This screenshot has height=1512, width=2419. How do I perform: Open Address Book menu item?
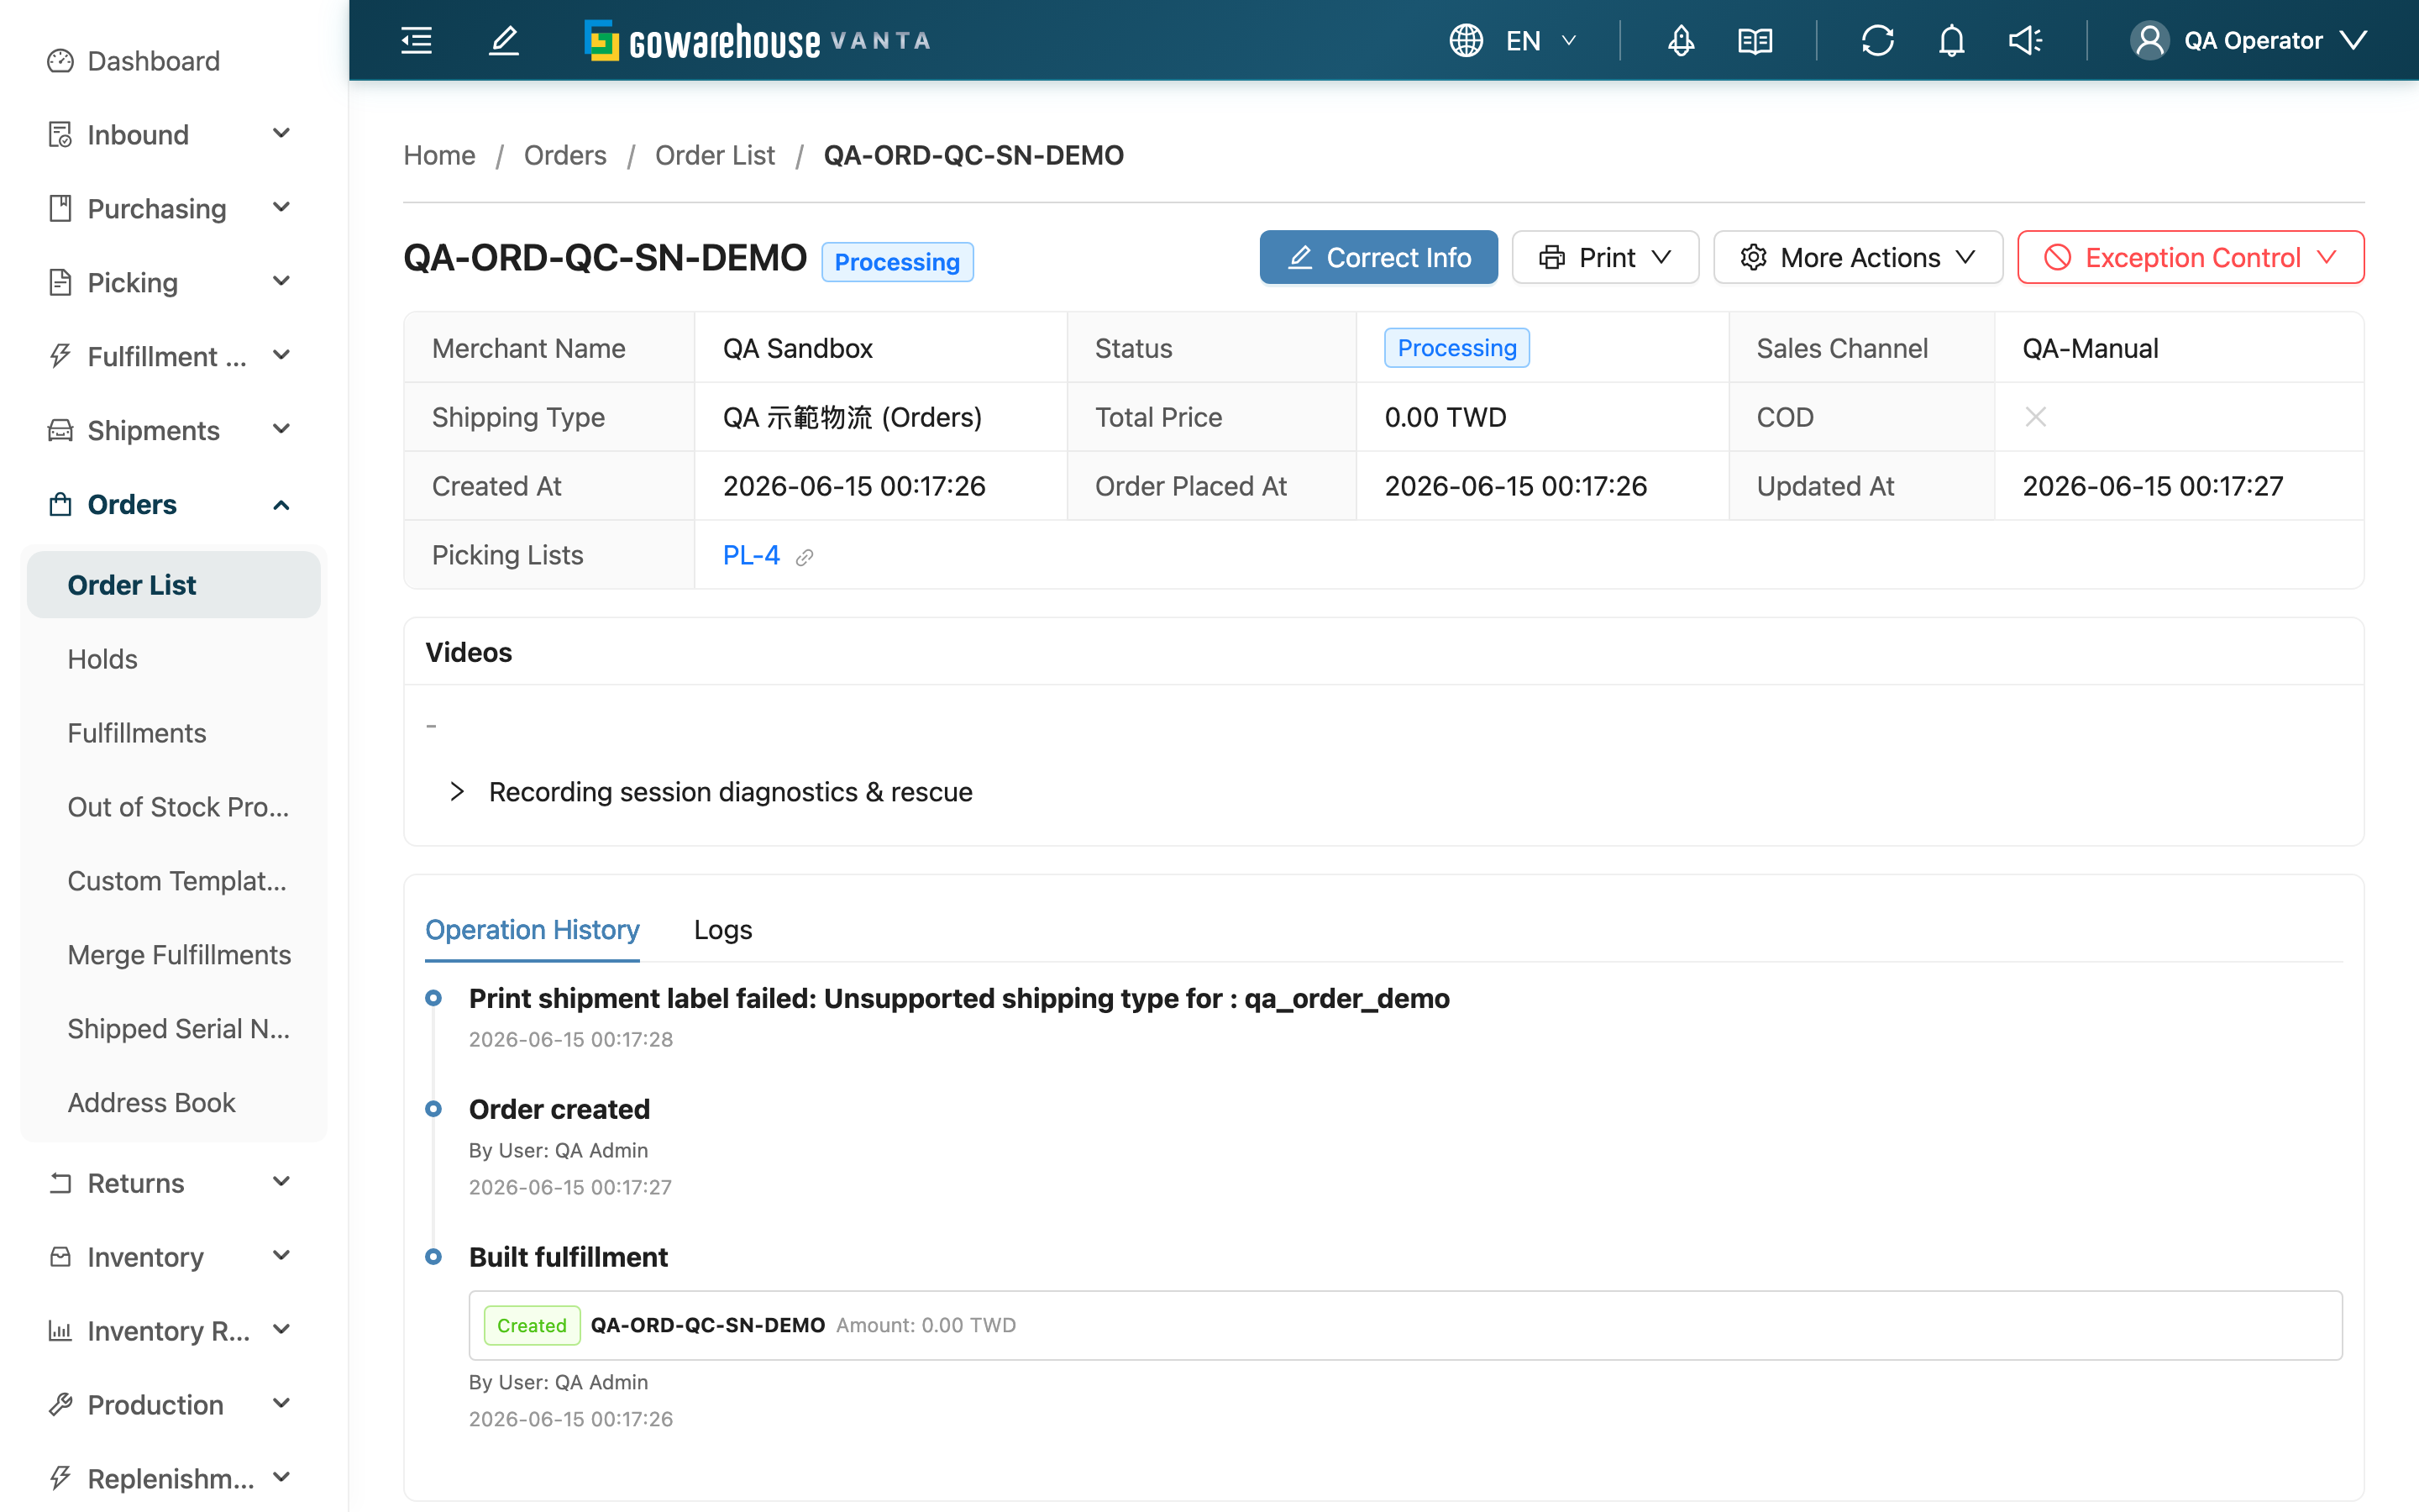(174, 1102)
